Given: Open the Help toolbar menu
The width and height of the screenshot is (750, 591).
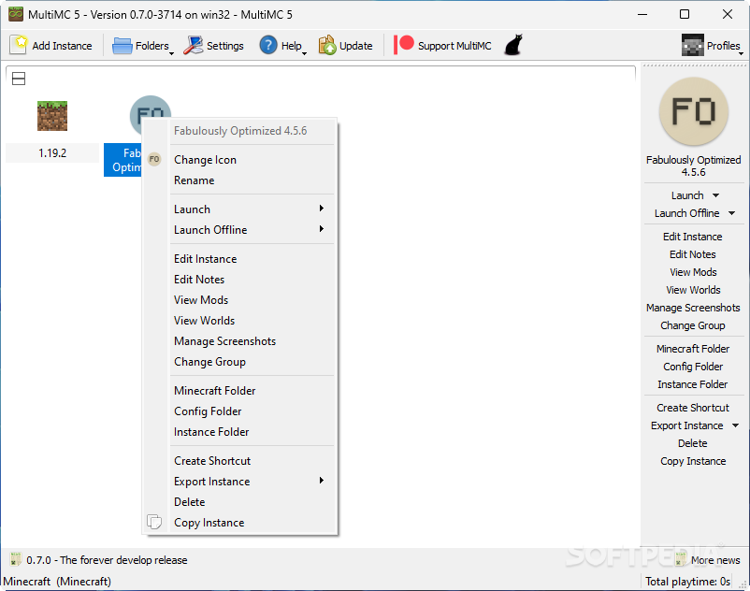Looking at the screenshot, I should [x=282, y=46].
